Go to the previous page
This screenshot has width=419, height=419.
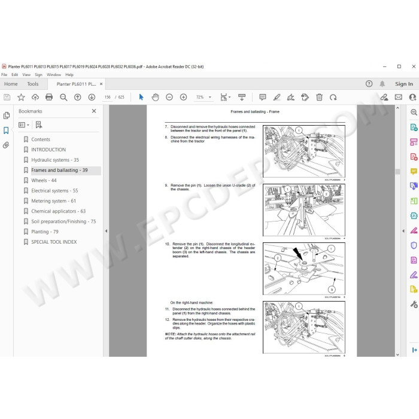coord(77,97)
